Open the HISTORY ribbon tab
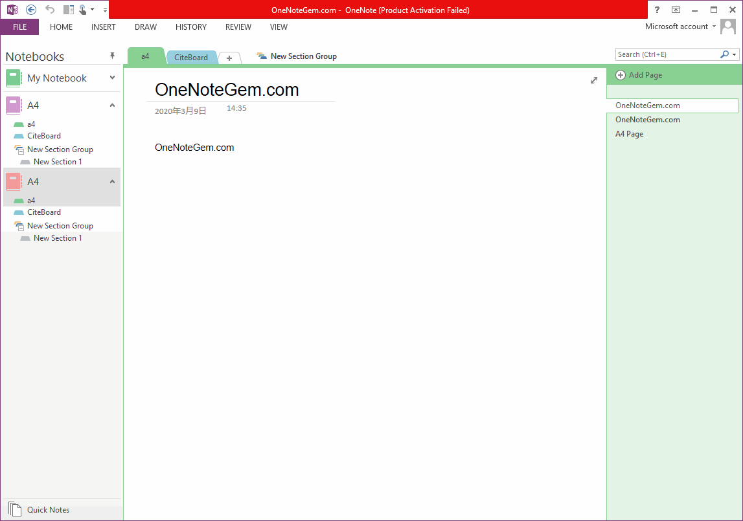The width and height of the screenshot is (743, 521). tap(191, 27)
